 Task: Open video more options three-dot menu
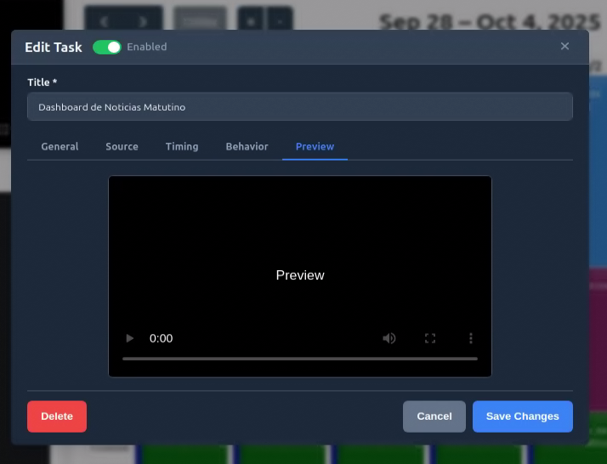click(x=471, y=338)
